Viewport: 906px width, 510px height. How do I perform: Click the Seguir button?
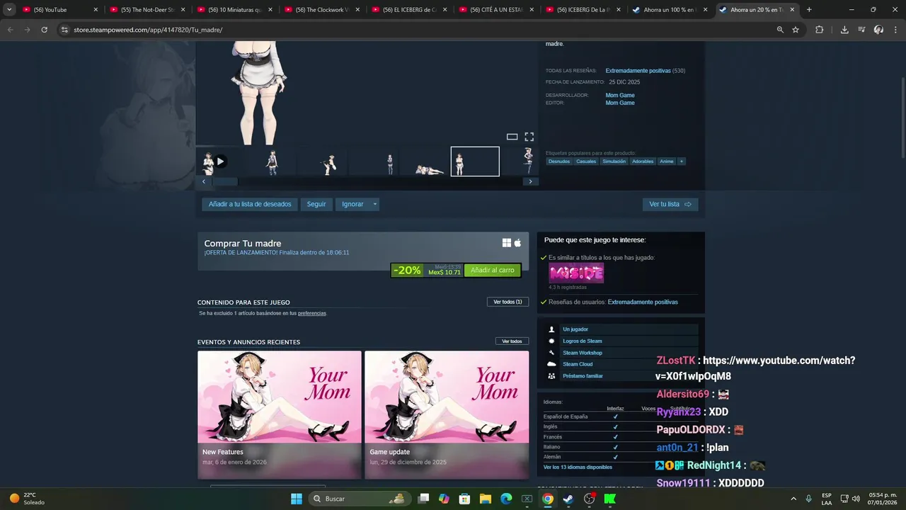tap(316, 204)
